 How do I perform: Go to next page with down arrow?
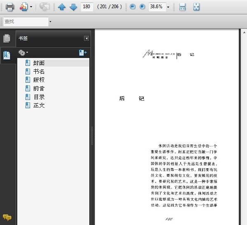tap(73, 7)
